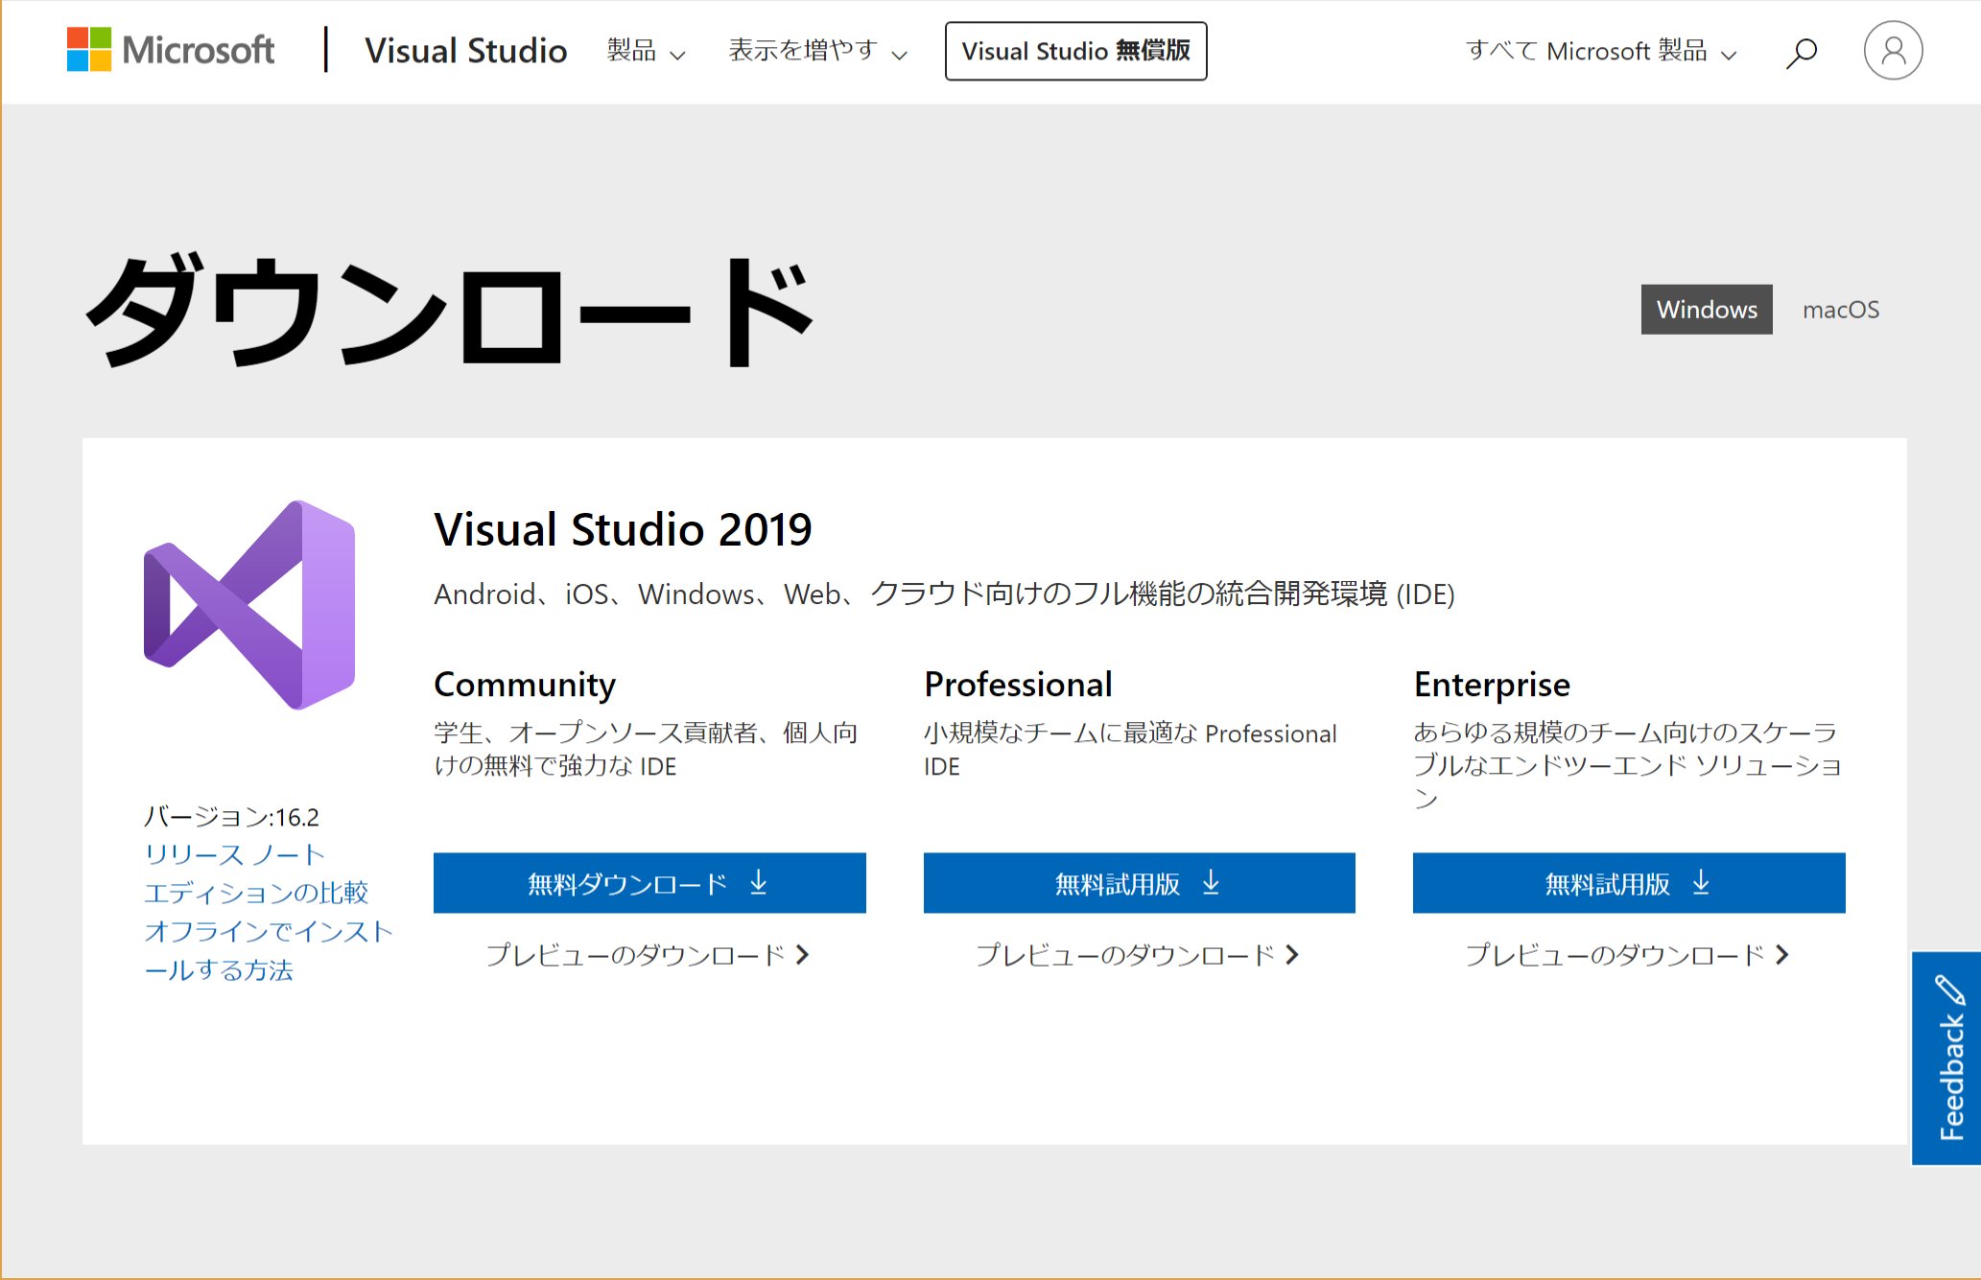Switch to the Windows tab
Viewport: 1981px width, 1280px height.
[x=1707, y=310]
